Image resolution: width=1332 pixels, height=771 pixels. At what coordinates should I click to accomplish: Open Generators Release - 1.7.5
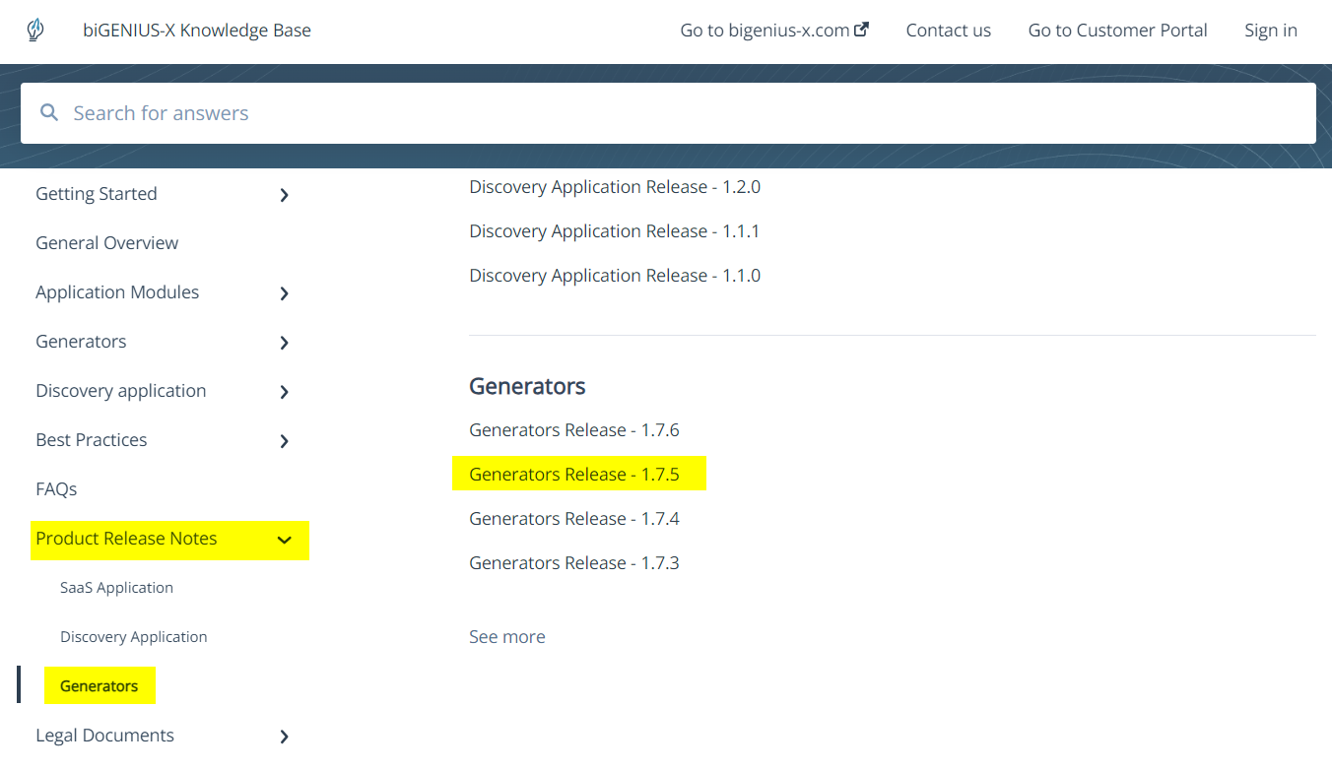(x=574, y=475)
